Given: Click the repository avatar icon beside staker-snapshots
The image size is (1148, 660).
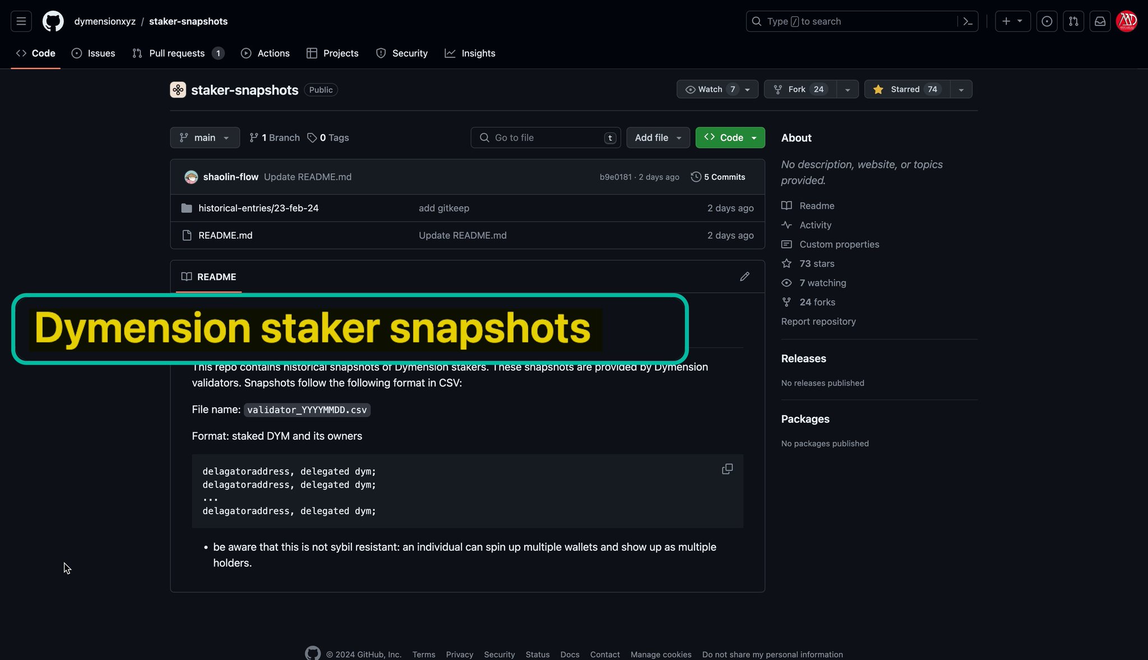Looking at the screenshot, I should coord(178,90).
